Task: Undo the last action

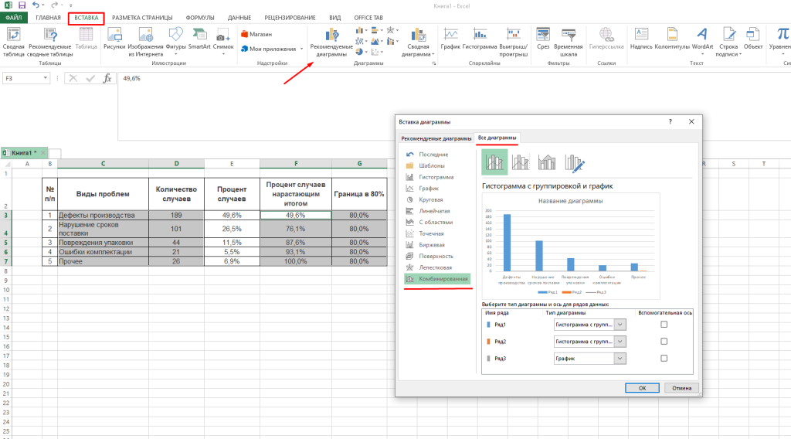Action: point(36,5)
